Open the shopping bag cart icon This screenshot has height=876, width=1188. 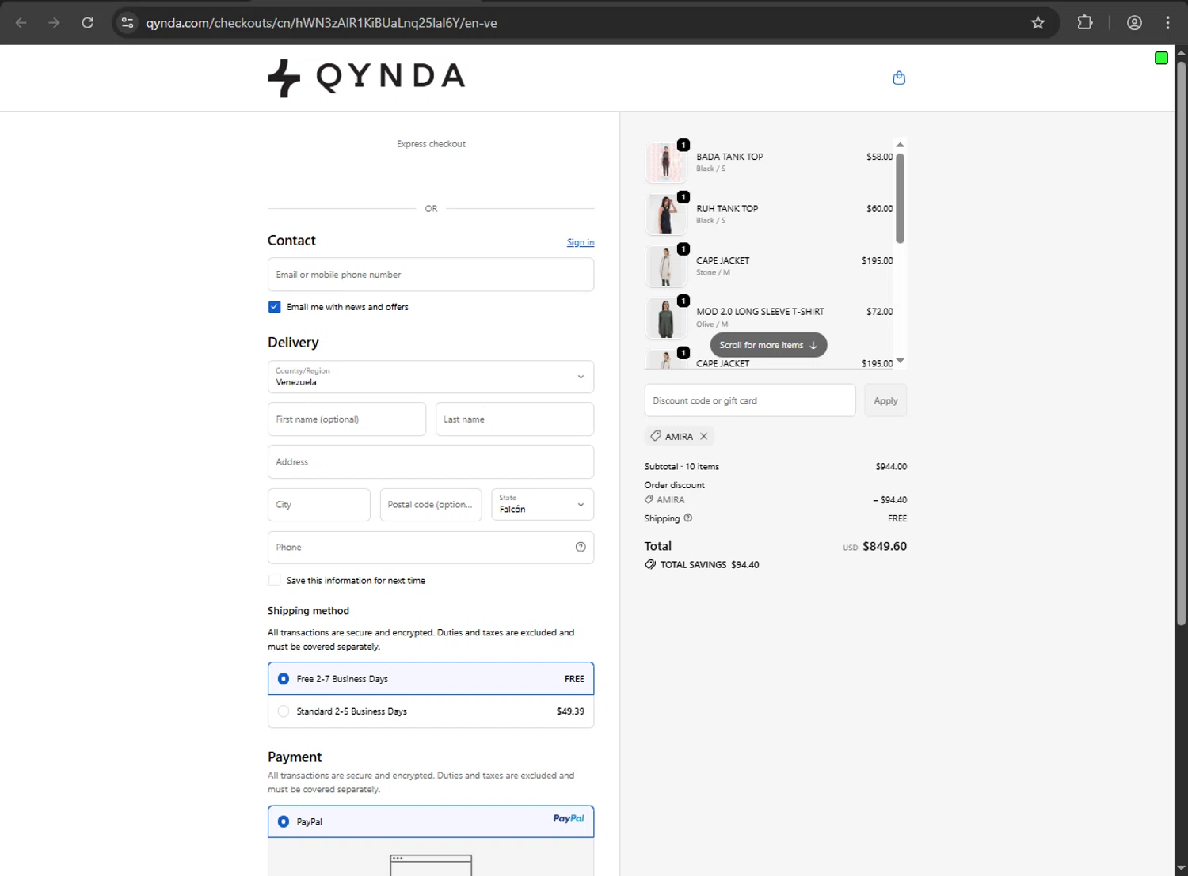click(899, 78)
